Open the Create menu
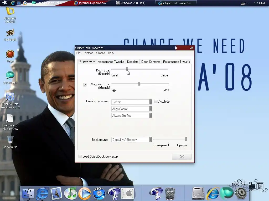 click(x=101, y=53)
